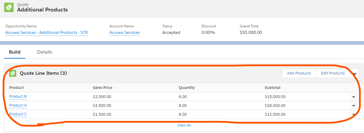This screenshot has width=364, height=133.
Task: Click the View All link
Action: (x=184, y=125)
